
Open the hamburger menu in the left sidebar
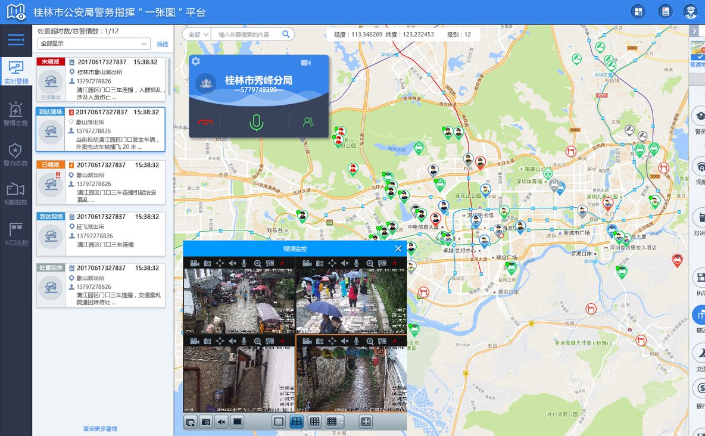[x=15, y=40]
